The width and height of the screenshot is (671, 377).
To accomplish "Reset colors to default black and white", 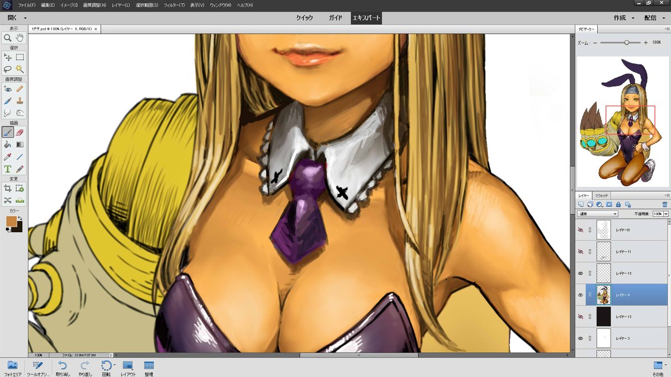I will click(8, 229).
